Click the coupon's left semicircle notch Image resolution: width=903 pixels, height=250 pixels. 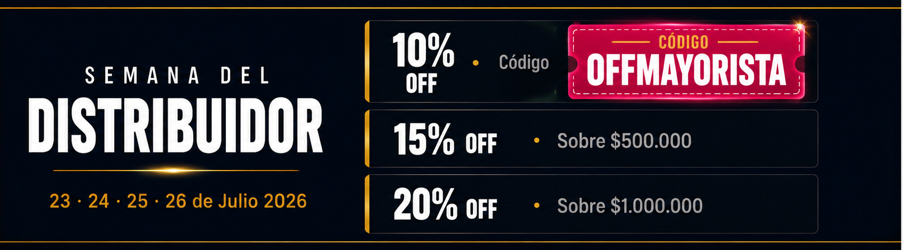coord(573,64)
